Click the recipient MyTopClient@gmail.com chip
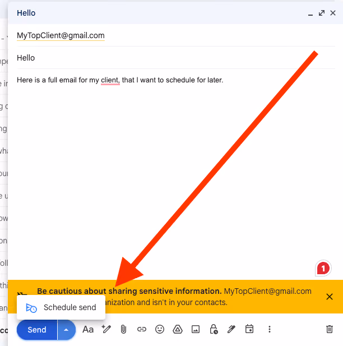 coord(61,35)
